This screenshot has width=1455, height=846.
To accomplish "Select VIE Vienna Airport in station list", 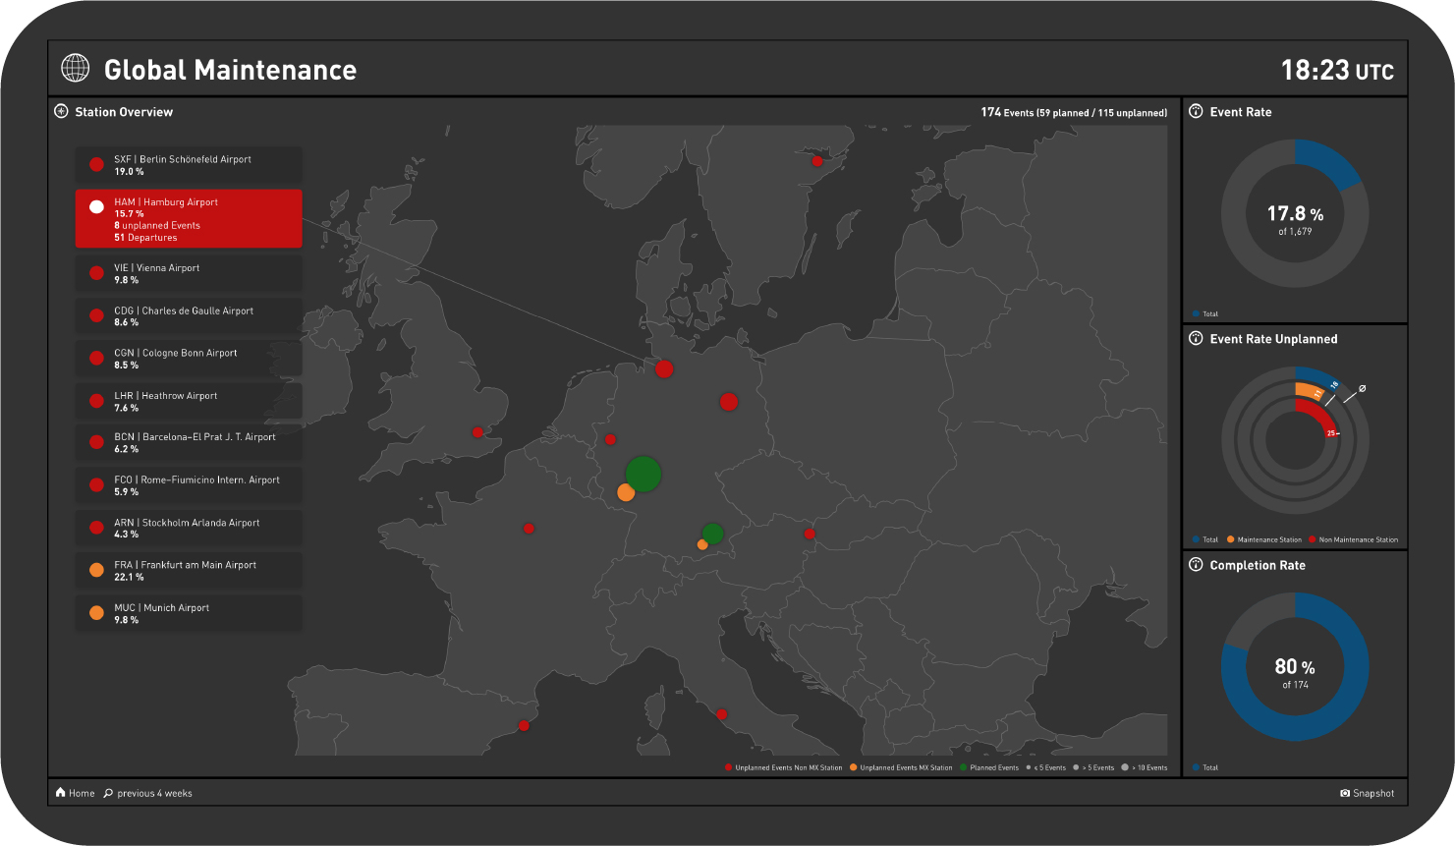I will pyautogui.click(x=189, y=273).
